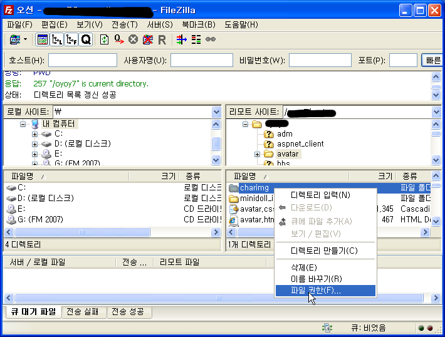445x337 pixels.
Task: Toggle the local directory tree icon
Action: click(x=57, y=39)
